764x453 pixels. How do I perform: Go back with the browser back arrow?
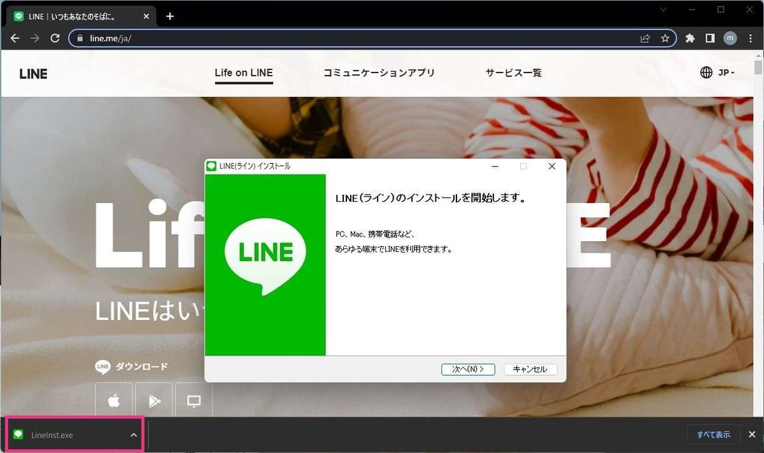15,38
